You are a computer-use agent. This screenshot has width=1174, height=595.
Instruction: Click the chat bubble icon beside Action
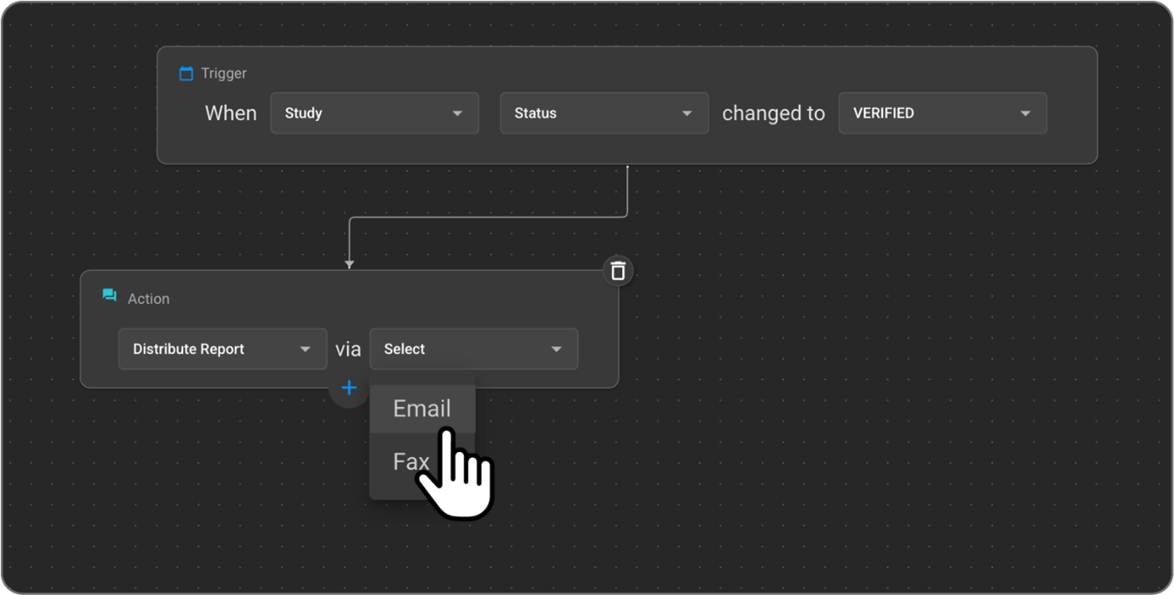point(109,295)
